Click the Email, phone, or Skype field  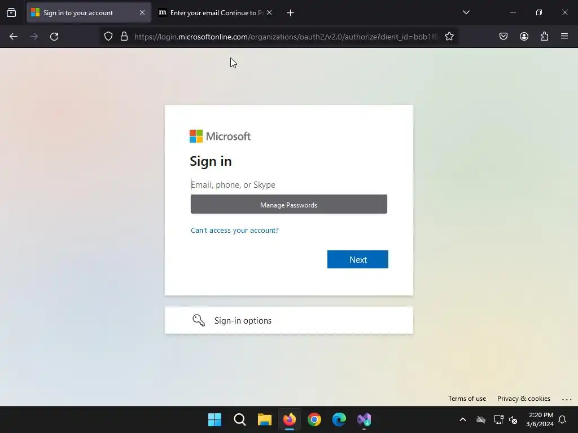288,184
